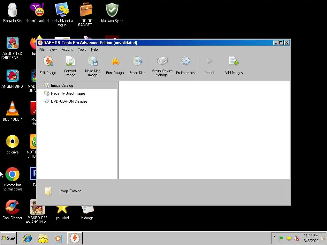This screenshot has width=327, height=245.
Task: Select AGGITATED CHICKENS desktop icon
Action: pos(12,48)
